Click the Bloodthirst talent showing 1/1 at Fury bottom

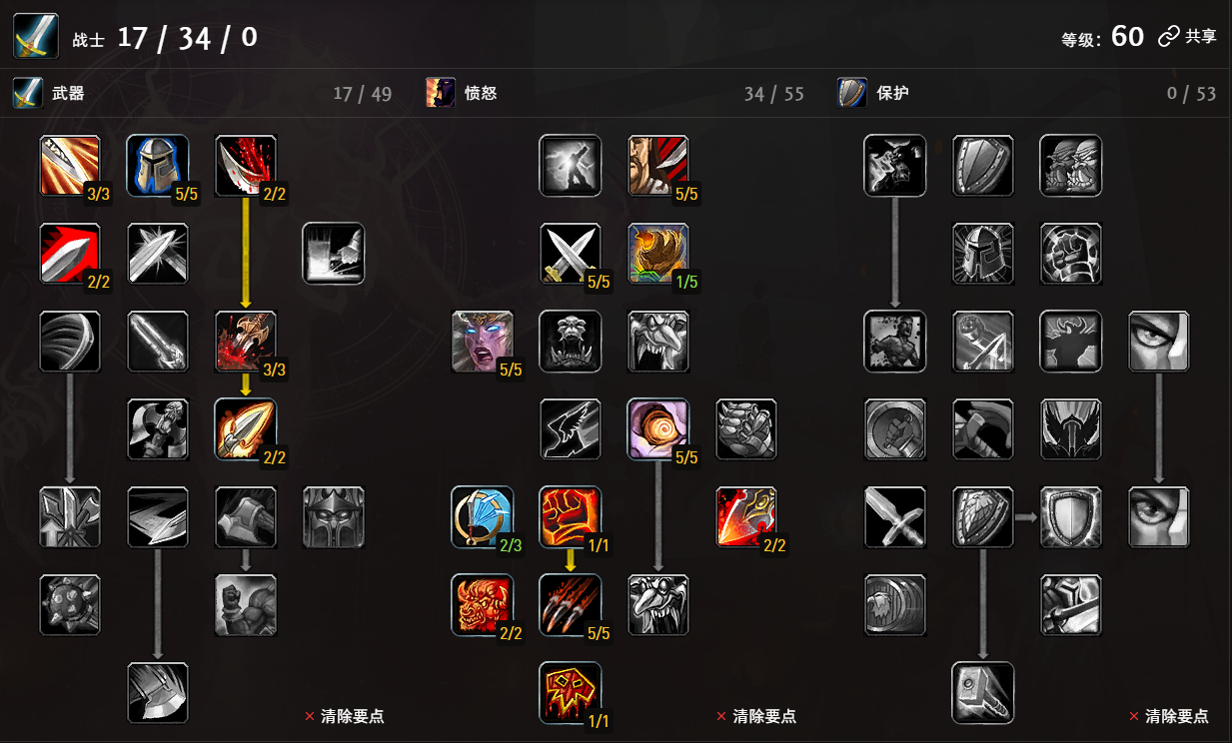(x=571, y=692)
